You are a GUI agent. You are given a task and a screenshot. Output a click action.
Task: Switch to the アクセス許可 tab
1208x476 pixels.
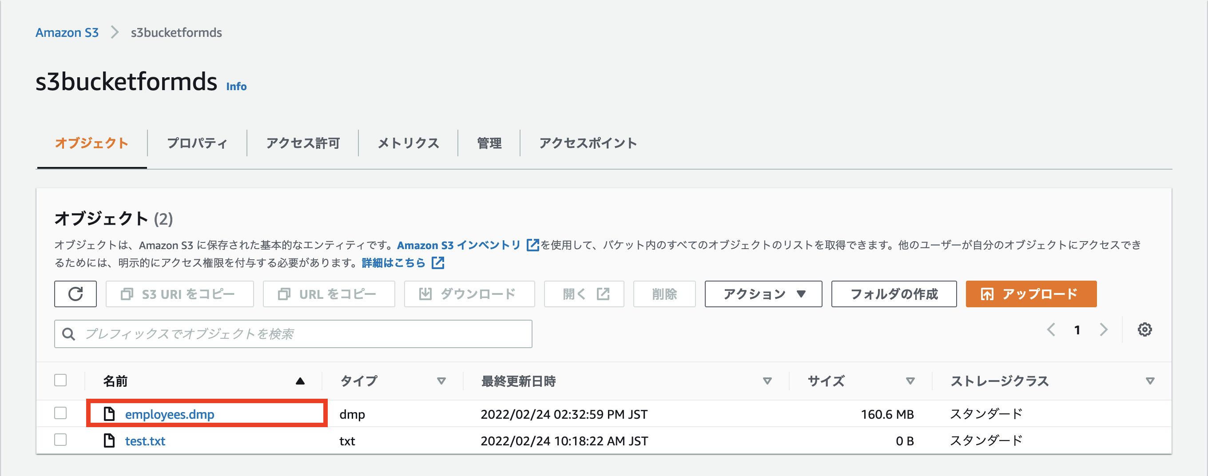[x=303, y=143]
